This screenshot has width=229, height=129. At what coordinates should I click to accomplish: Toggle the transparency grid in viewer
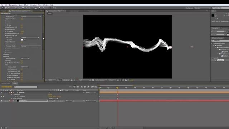(x=93, y=80)
